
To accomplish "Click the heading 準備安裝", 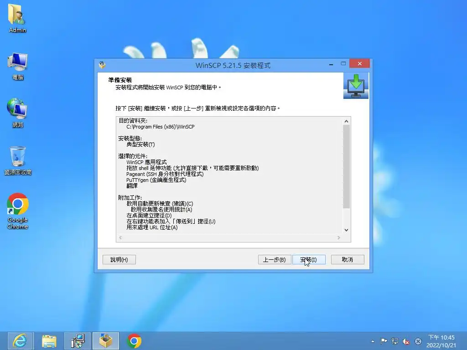I will [120, 80].
